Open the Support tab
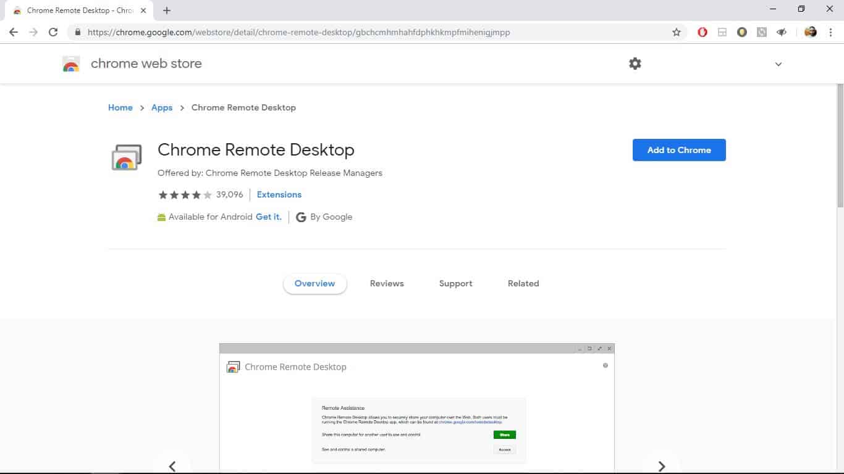The width and height of the screenshot is (844, 474). pyautogui.click(x=456, y=284)
